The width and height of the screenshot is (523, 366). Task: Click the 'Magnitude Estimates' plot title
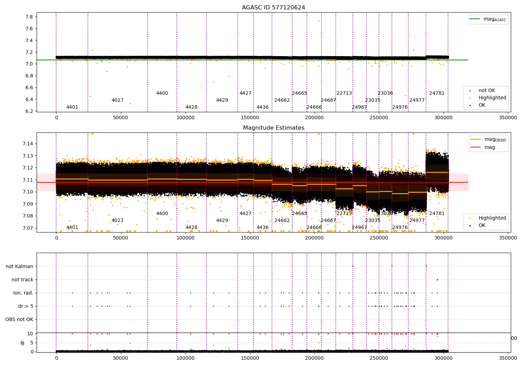pyautogui.click(x=273, y=128)
